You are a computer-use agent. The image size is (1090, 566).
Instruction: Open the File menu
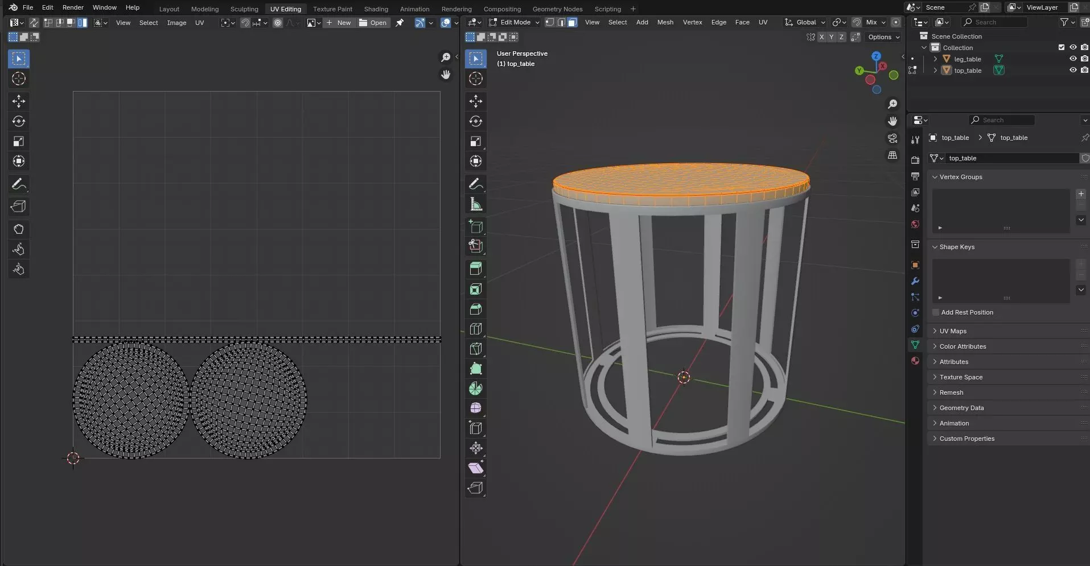(27, 7)
